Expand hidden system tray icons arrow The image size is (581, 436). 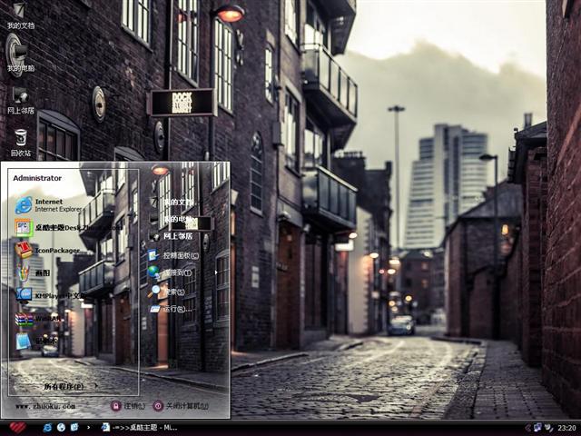pos(527,428)
